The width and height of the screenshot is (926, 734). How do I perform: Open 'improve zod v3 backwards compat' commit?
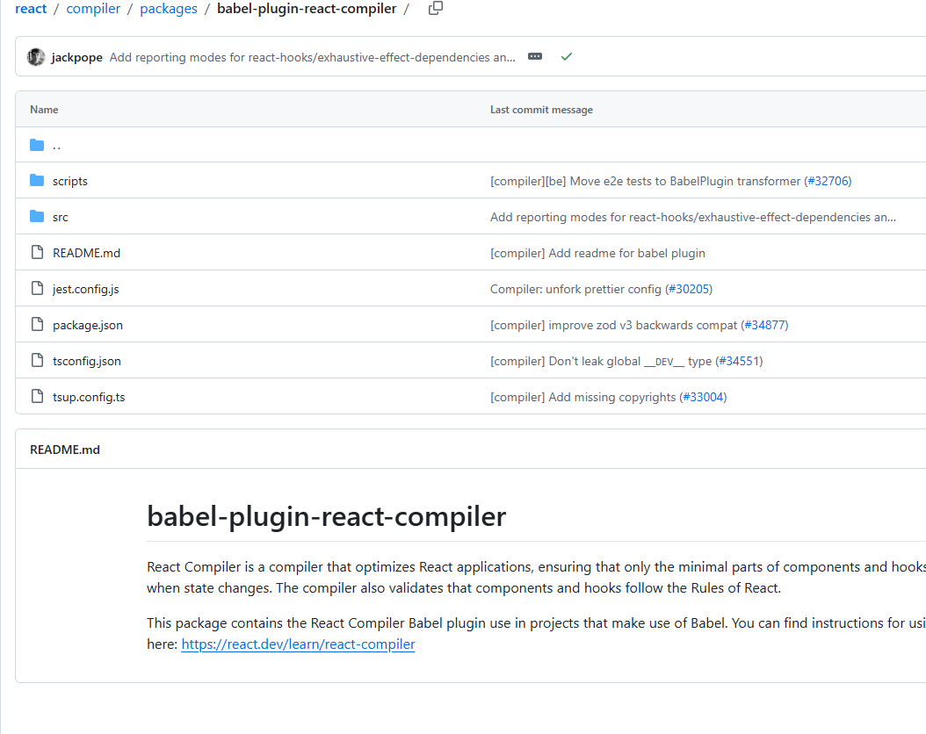pyautogui.click(x=615, y=325)
